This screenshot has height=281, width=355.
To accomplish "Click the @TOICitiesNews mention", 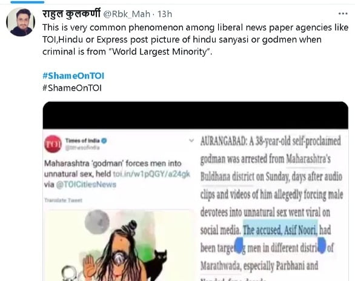I will [x=86, y=185].
